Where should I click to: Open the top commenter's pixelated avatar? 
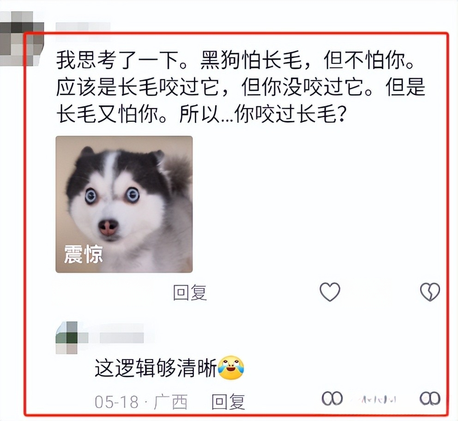[21, 38]
